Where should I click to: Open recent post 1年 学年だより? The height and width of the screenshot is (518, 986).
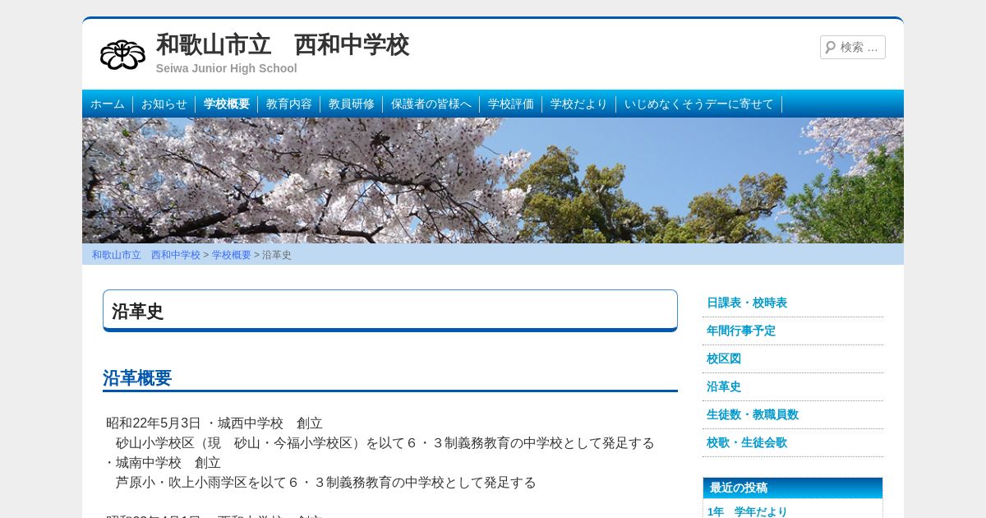748,511
